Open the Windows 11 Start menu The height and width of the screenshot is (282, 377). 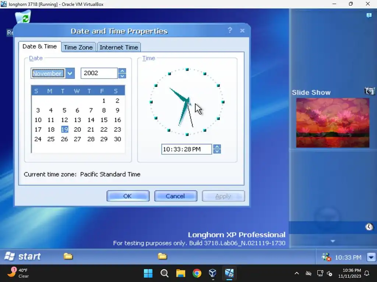[148, 273]
